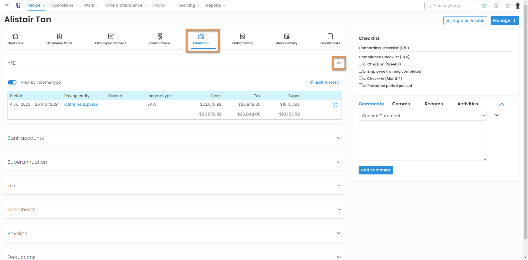Toggle View by income type switch

tap(12, 82)
